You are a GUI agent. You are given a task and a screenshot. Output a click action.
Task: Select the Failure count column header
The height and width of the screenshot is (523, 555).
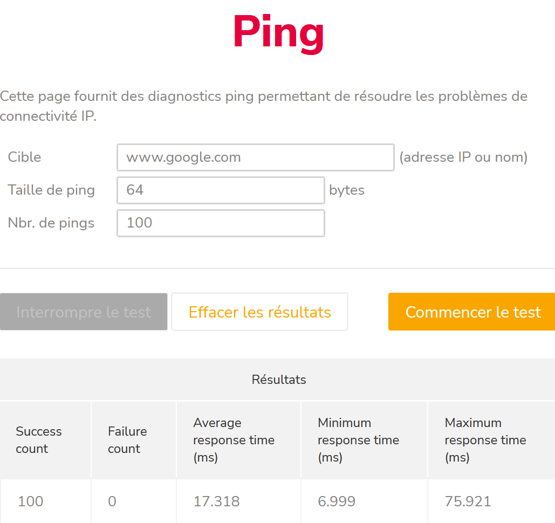(127, 440)
